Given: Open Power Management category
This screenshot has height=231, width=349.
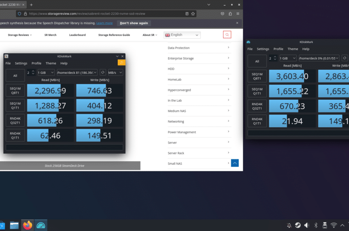Looking at the screenshot, I should 199,132.
